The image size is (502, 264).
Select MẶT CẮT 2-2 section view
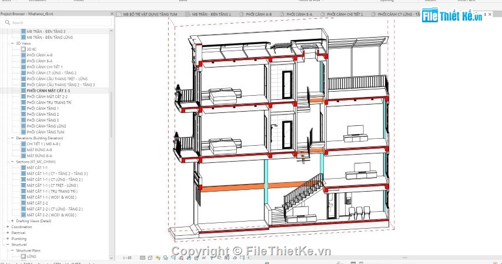(37, 203)
